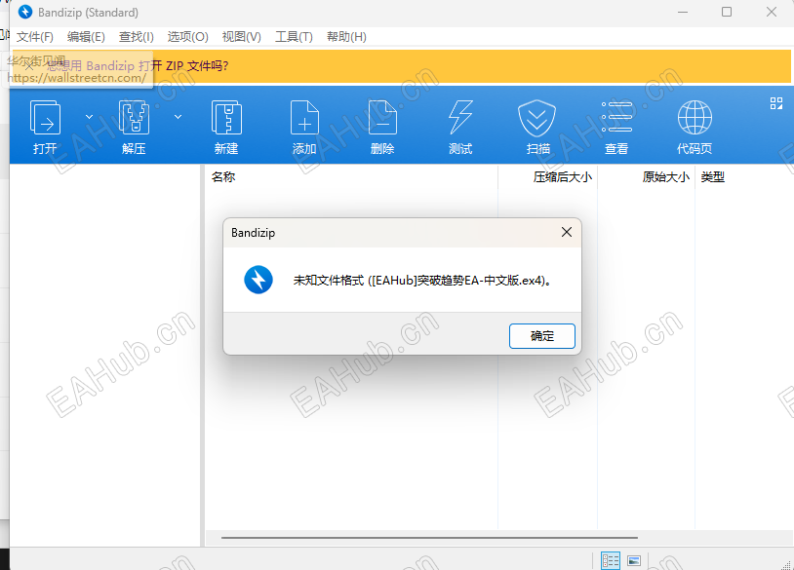Screen dimensions: 794x570
Task: Click the New archive (新建) icon
Action: pos(226,117)
